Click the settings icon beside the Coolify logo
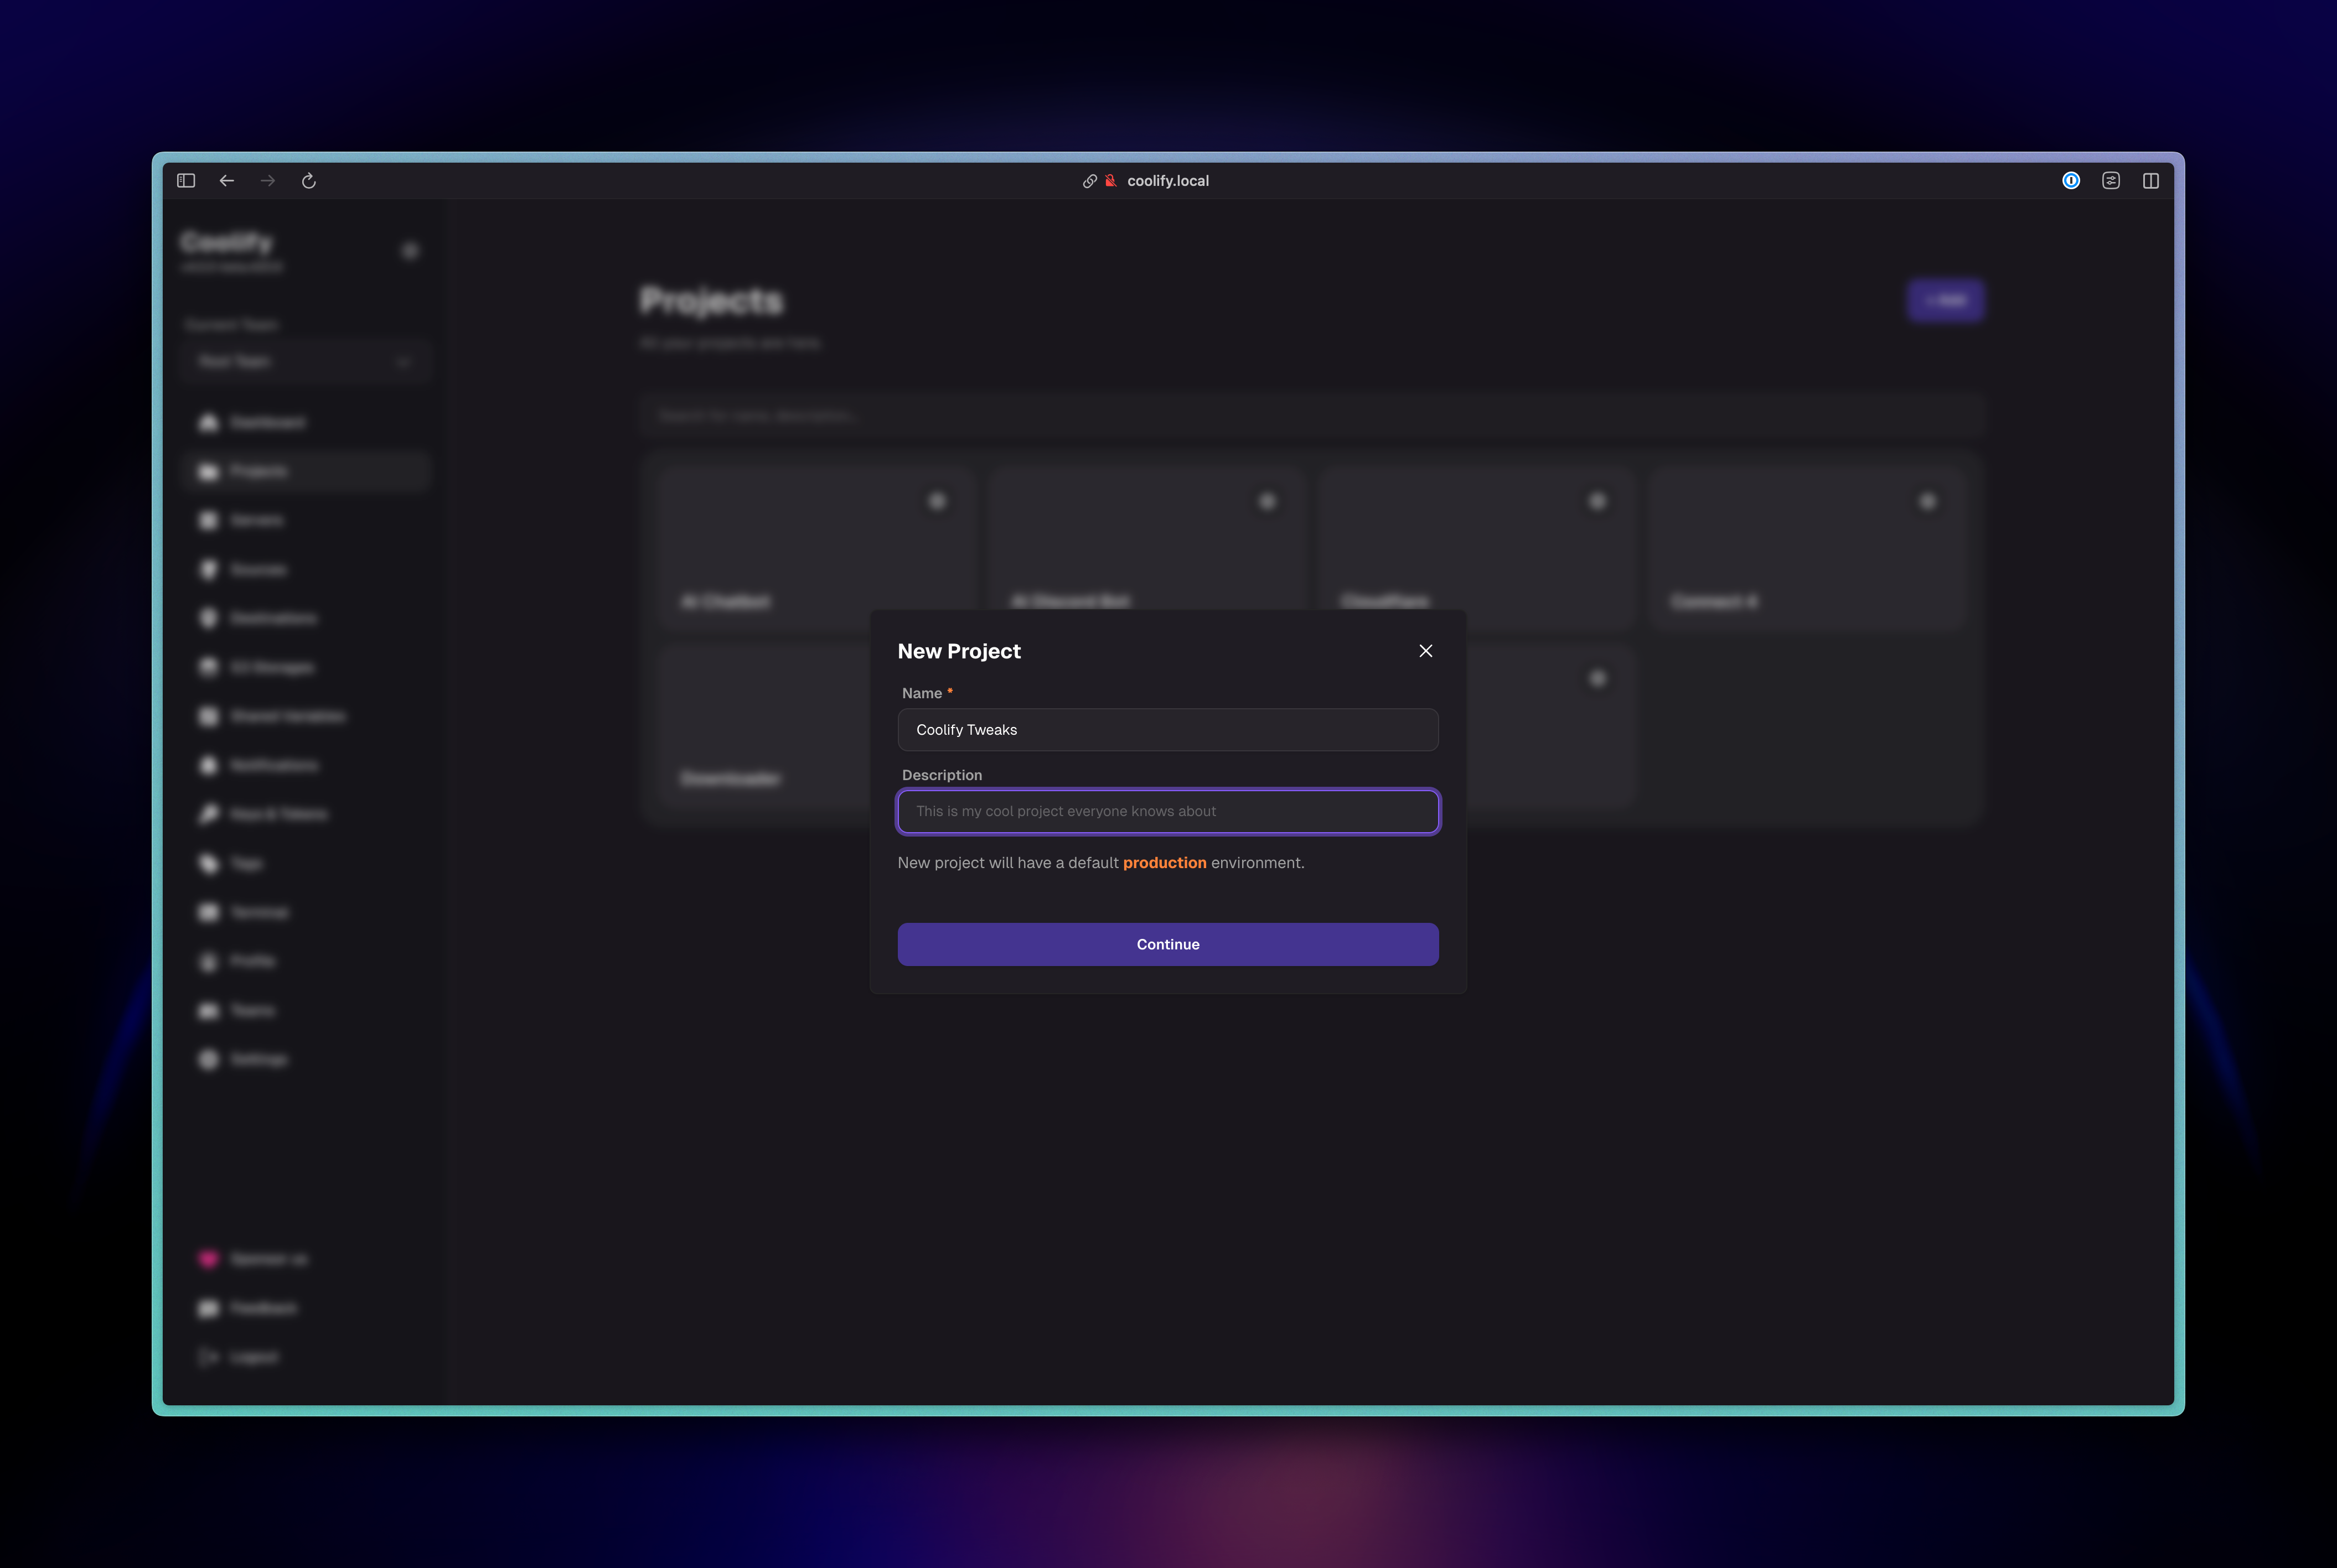This screenshot has height=1568, width=2337. (410, 250)
